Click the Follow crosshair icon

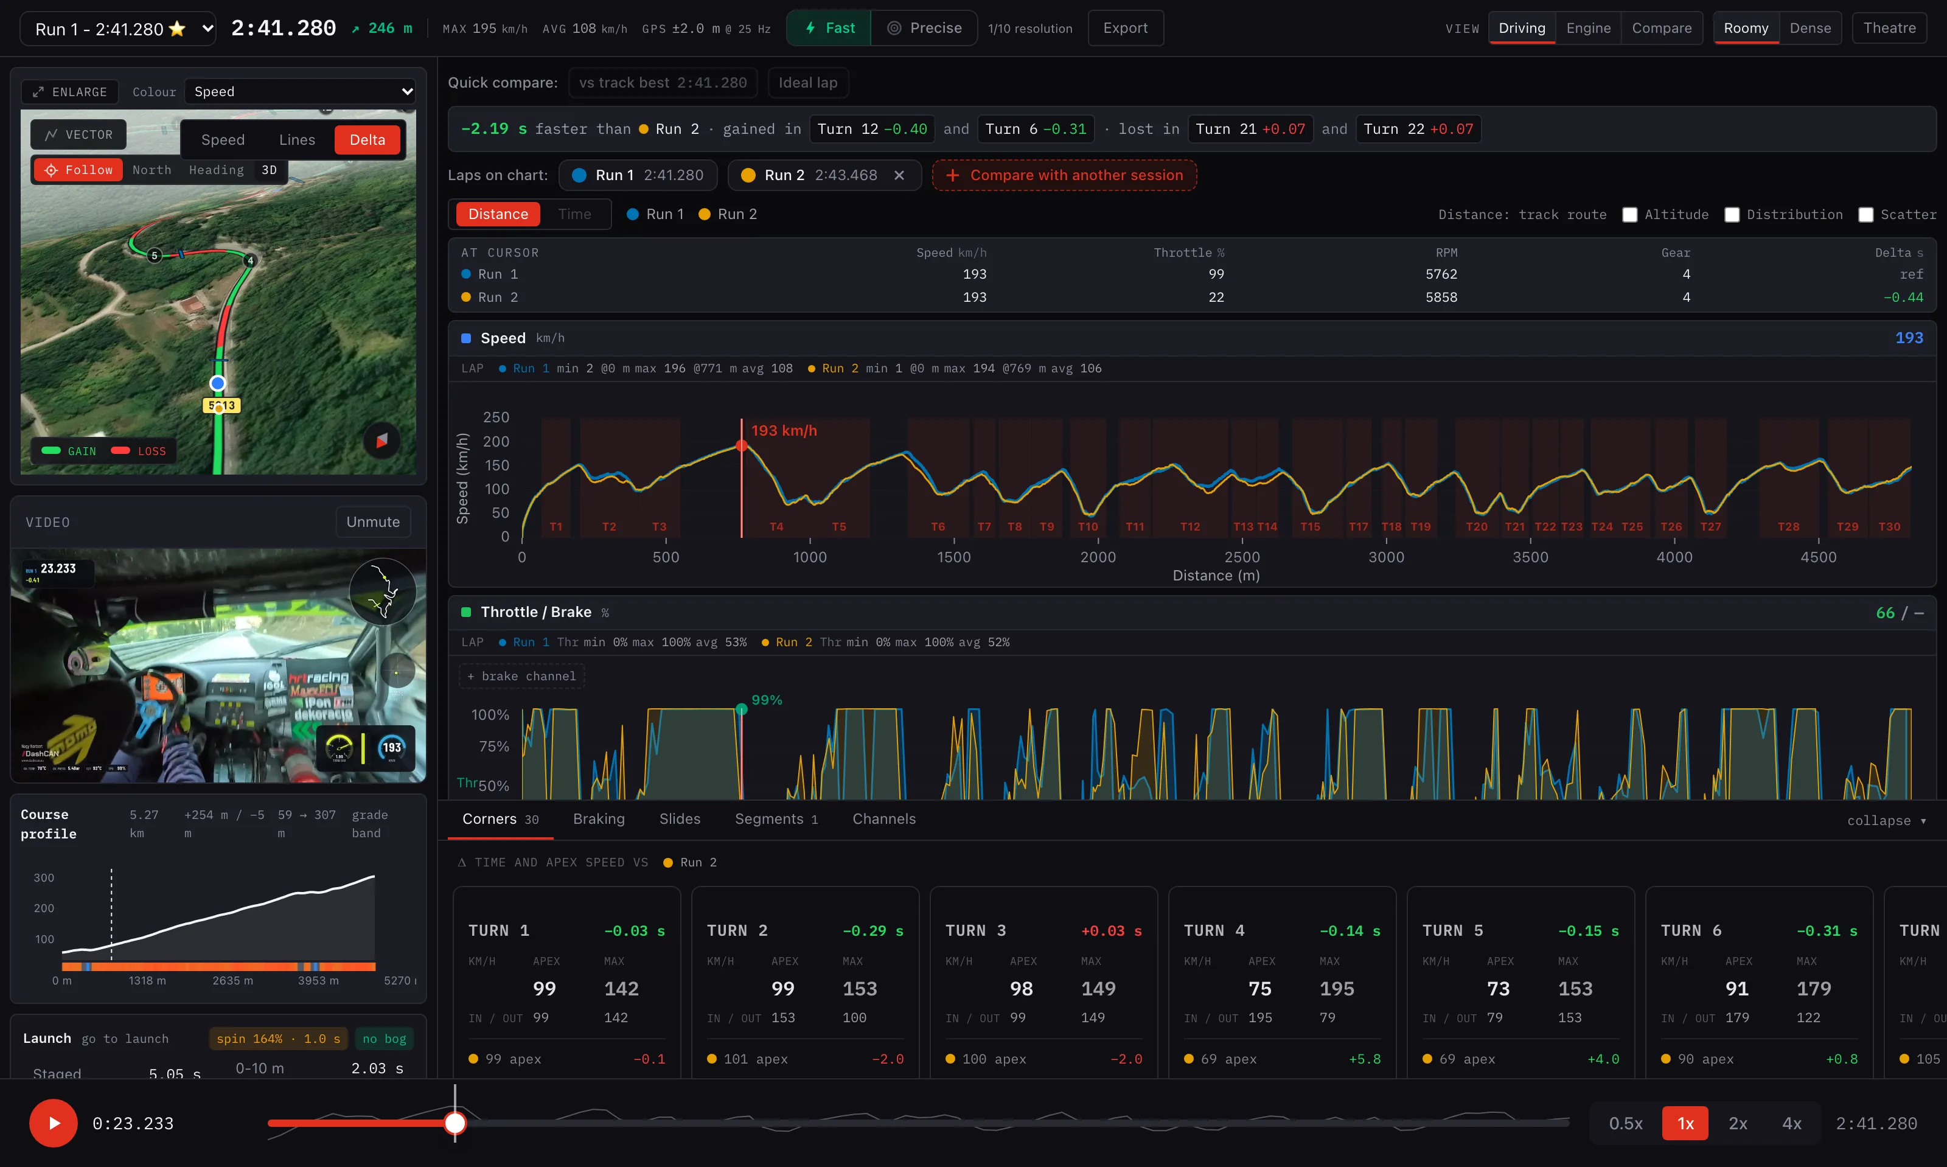(x=51, y=170)
